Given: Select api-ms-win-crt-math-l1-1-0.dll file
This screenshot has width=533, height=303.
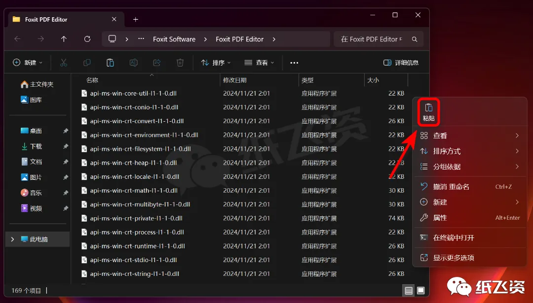Looking at the screenshot, I should (134, 191).
